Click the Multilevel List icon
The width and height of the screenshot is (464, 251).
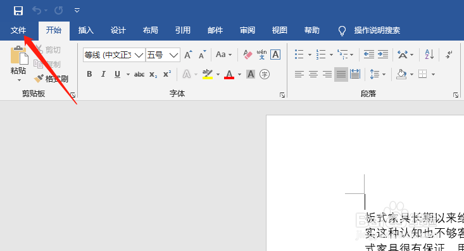click(x=342, y=55)
